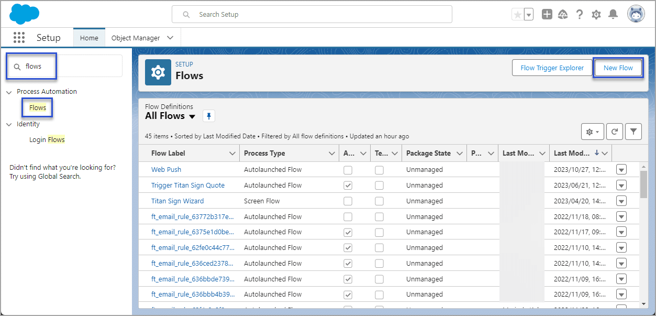Click the Trailhead guidance icon
The width and height of the screenshot is (656, 316).
point(563,15)
